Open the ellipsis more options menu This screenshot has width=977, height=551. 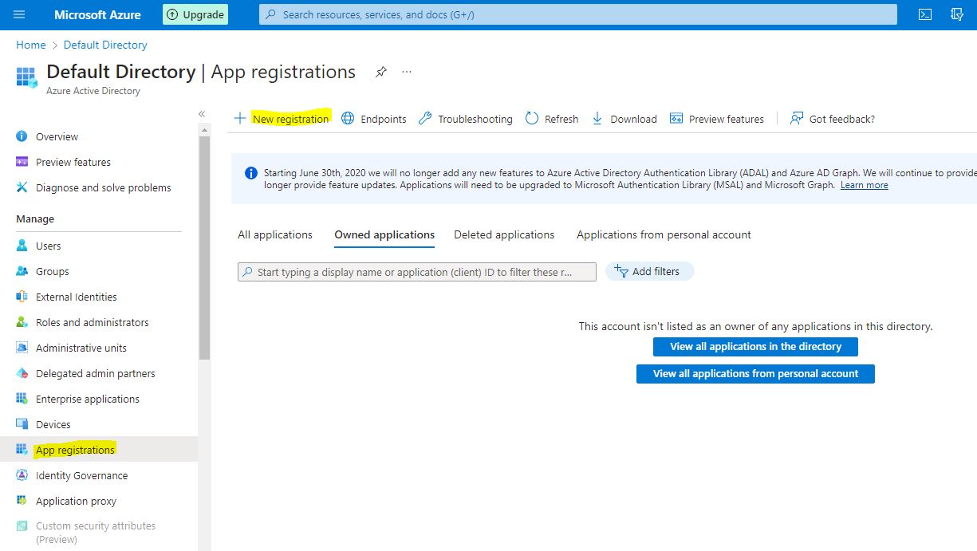point(407,72)
